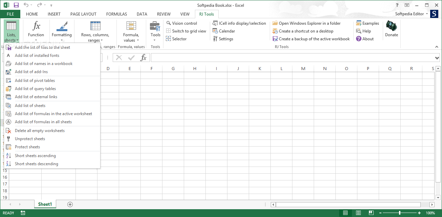442x217 pixels.
Task: Choose Add list of external links
Action: [52, 97]
